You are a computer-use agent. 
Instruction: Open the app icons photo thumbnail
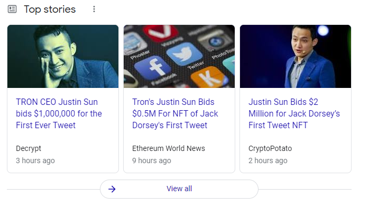(x=179, y=56)
